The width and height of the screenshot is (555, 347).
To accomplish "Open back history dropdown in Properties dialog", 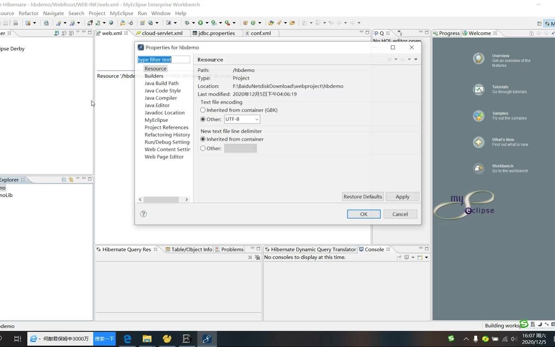I will (396, 59).
